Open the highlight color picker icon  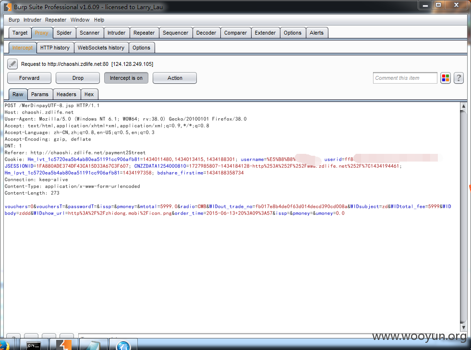click(446, 78)
